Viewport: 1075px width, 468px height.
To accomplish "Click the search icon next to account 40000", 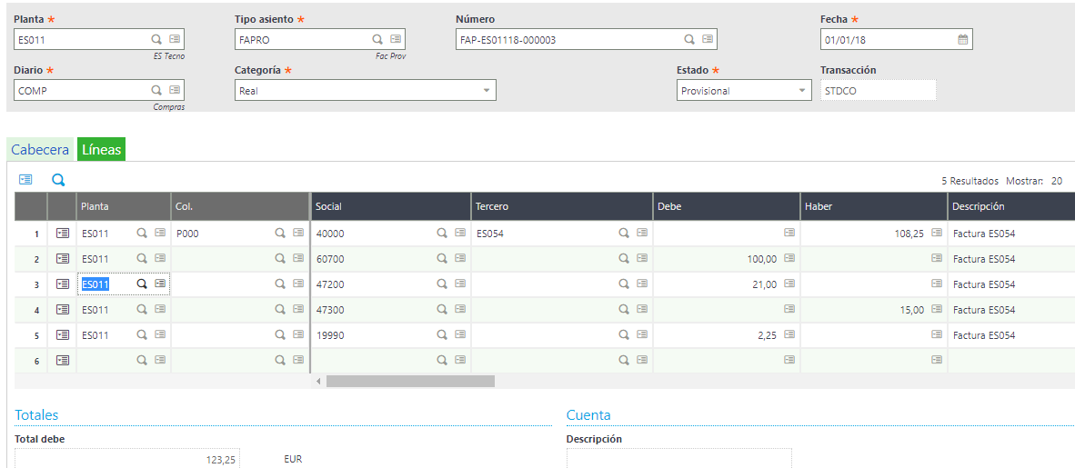I will coord(443,233).
